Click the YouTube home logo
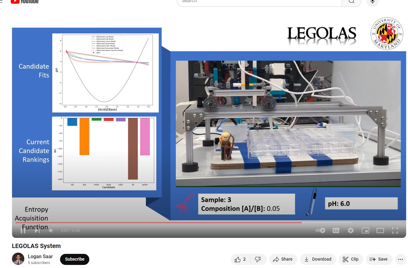Screen dimensions: 408x268 (25, 1)
